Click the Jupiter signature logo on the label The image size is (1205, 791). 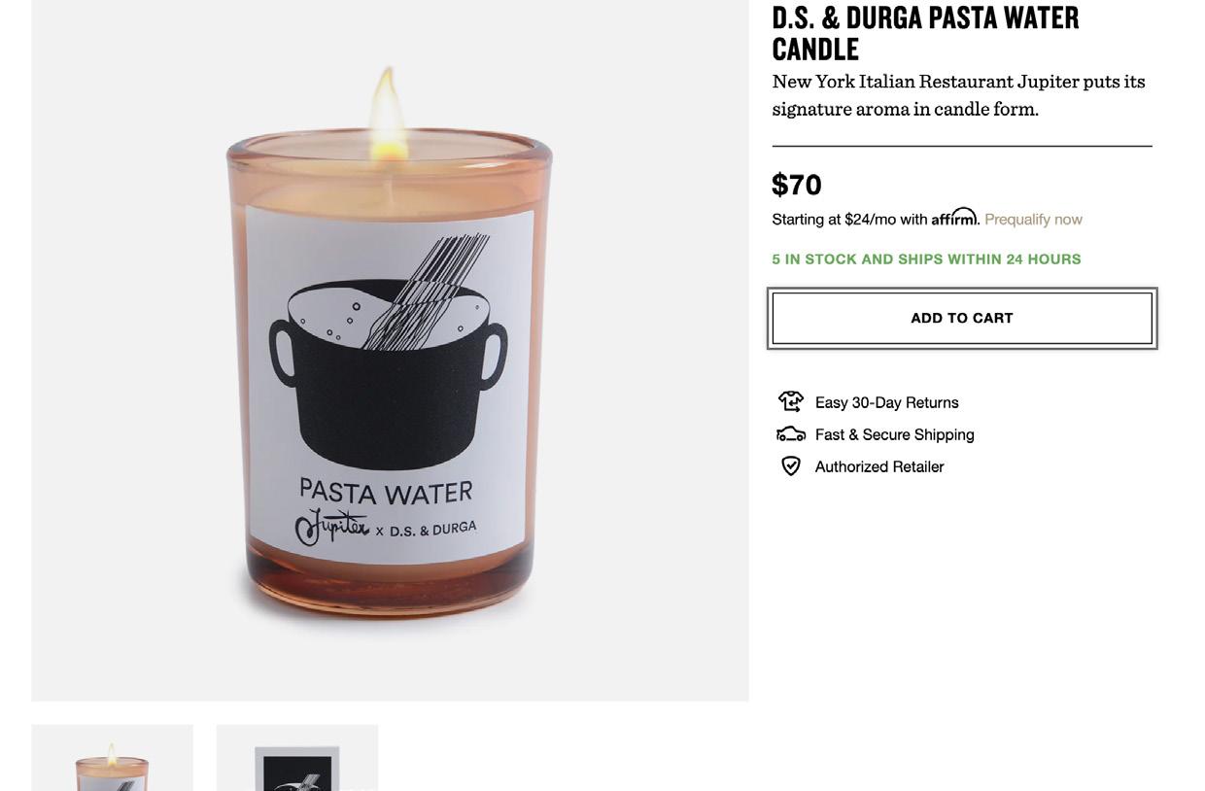point(331,527)
